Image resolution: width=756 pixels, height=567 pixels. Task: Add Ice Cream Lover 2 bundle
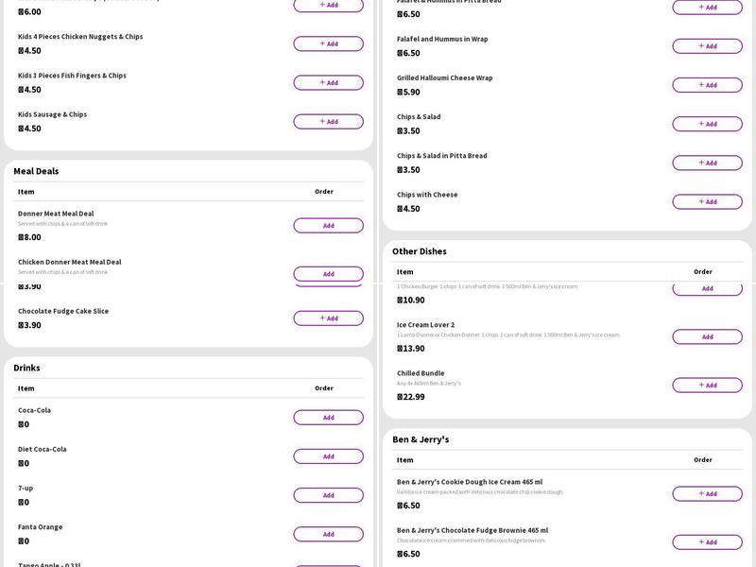(x=707, y=336)
